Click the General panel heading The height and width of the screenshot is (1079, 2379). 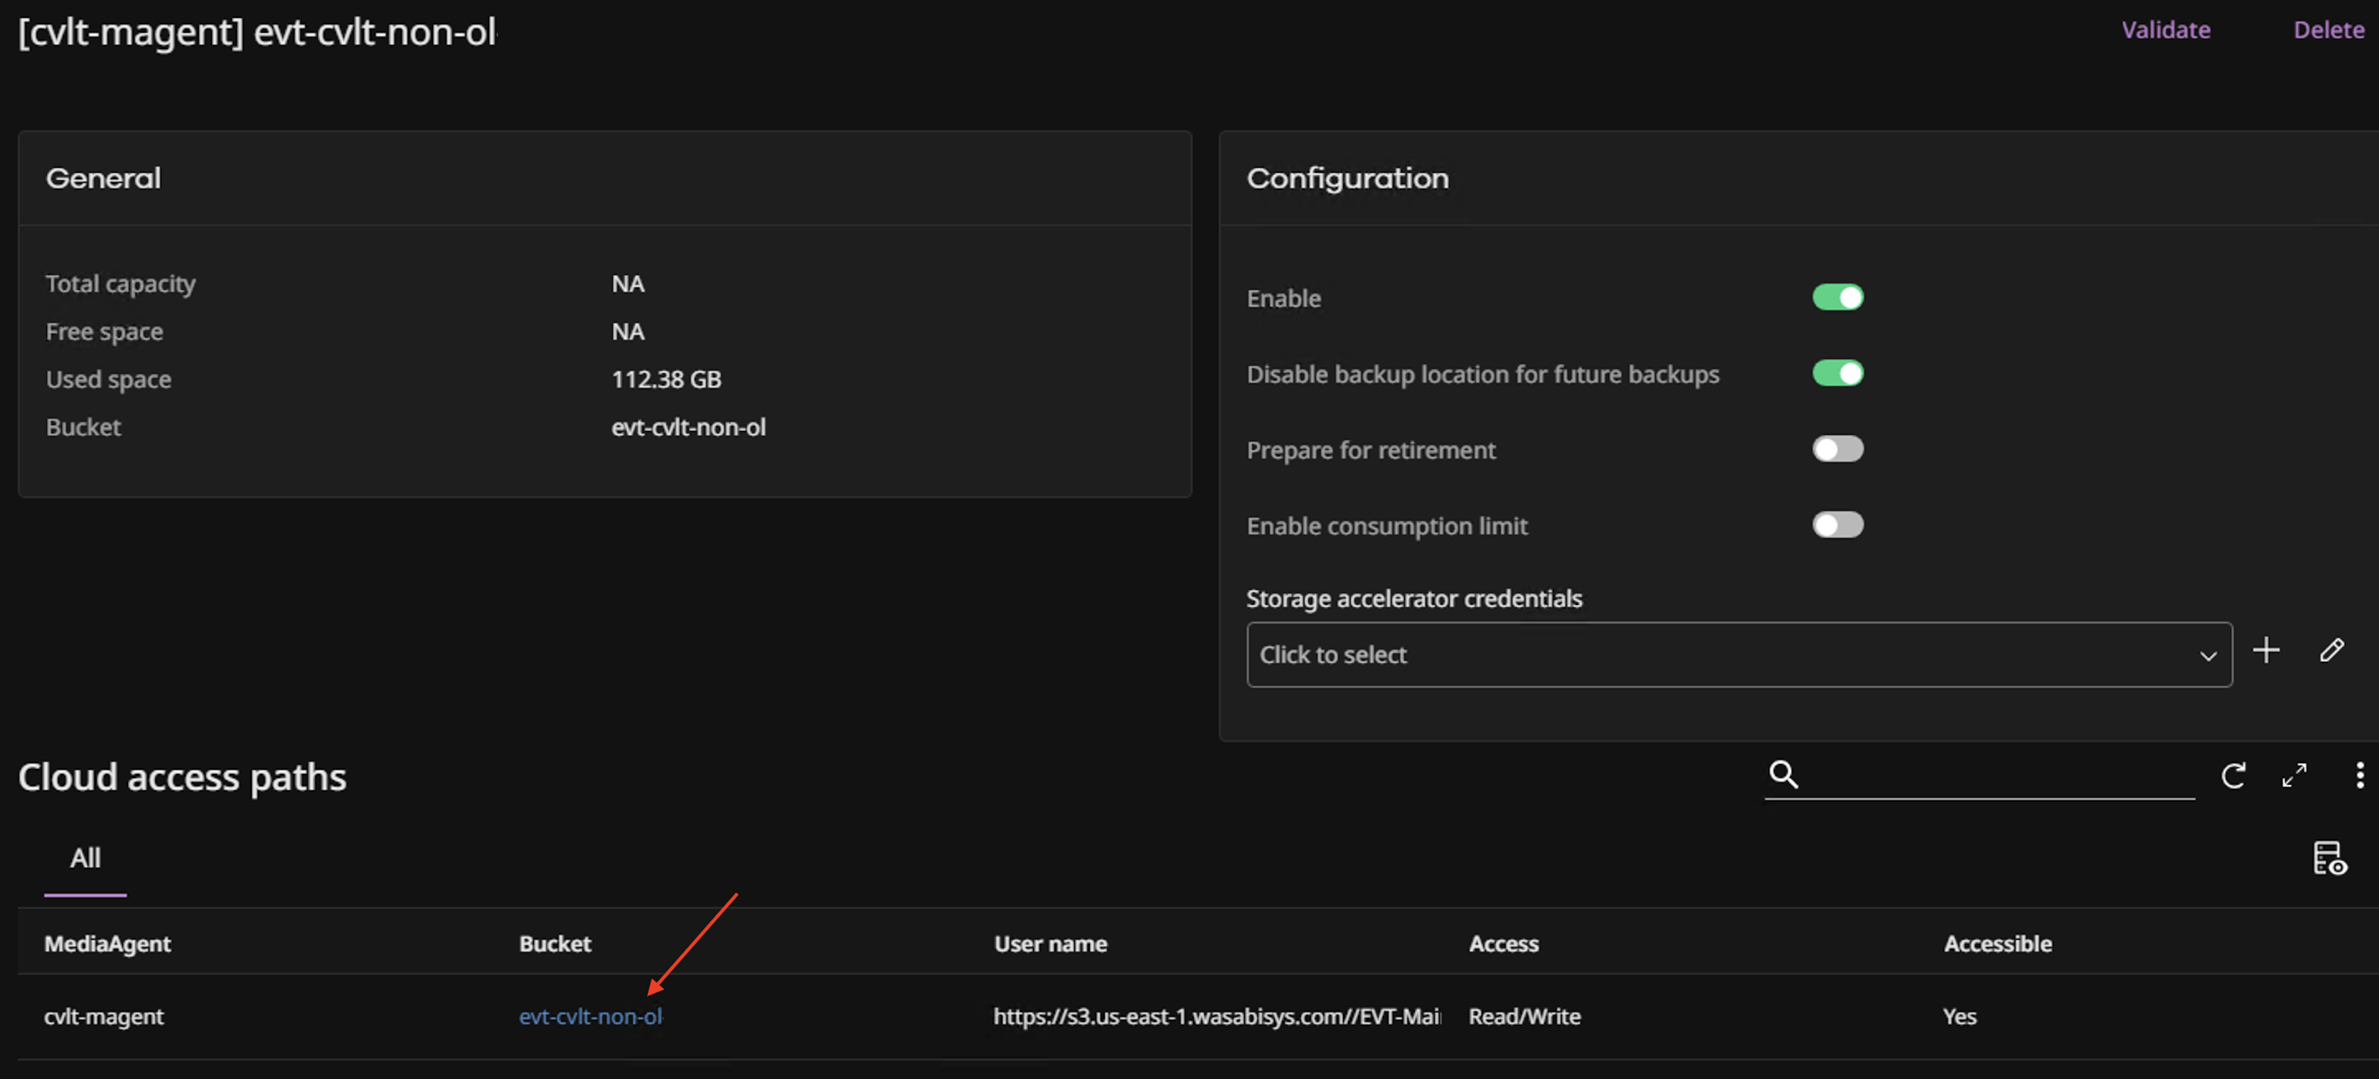coord(103,178)
